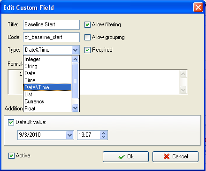Image resolution: width=206 pixels, height=171 pixels.
Task: Open the default date picker dropdown
Action: pyautogui.click(x=69, y=135)
